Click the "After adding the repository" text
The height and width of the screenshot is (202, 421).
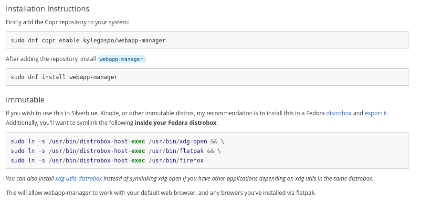pos(51,59)
